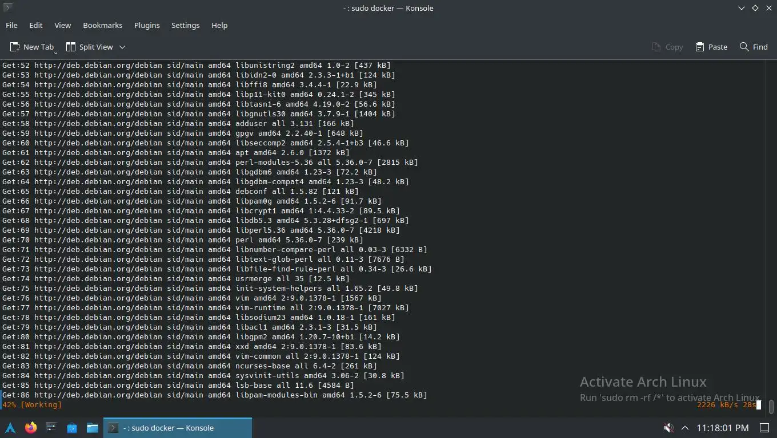777x438 pixels.
Task: Click the Get:85 lsb-base line
Action: point(178,385)
